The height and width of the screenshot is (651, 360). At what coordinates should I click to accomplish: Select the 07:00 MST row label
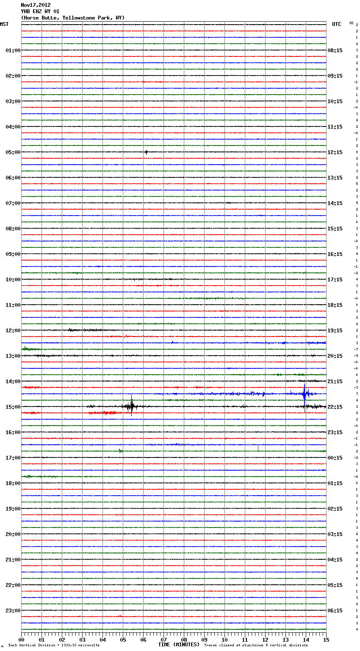13,203
